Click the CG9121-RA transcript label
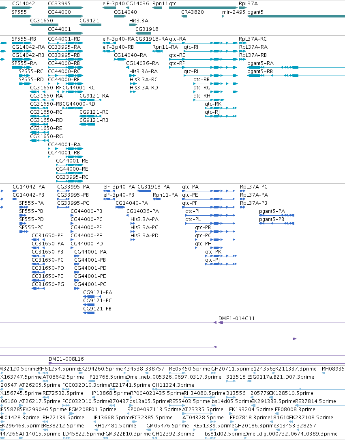Screen dimensions: 345x440 pyautogui.click(x=94, y=96)
